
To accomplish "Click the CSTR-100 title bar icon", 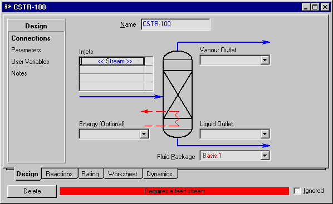I will click(x=8, y=7).
